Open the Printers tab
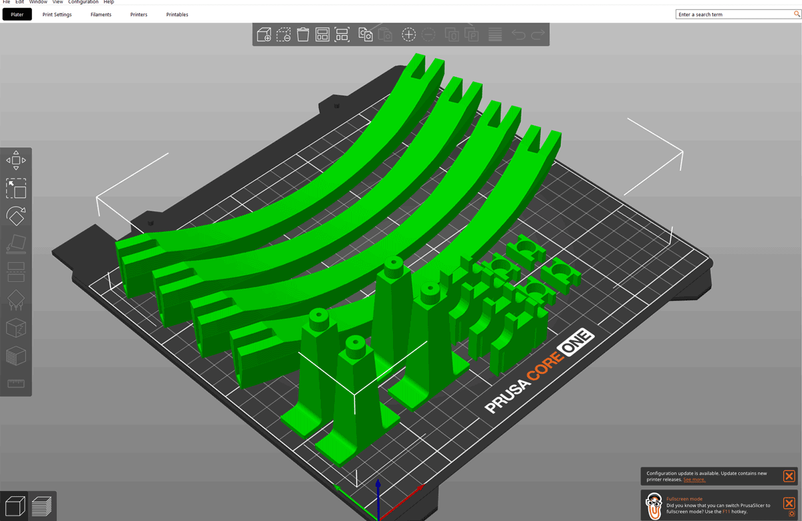Screen dimensions: 802x521 tap(139, 14)
